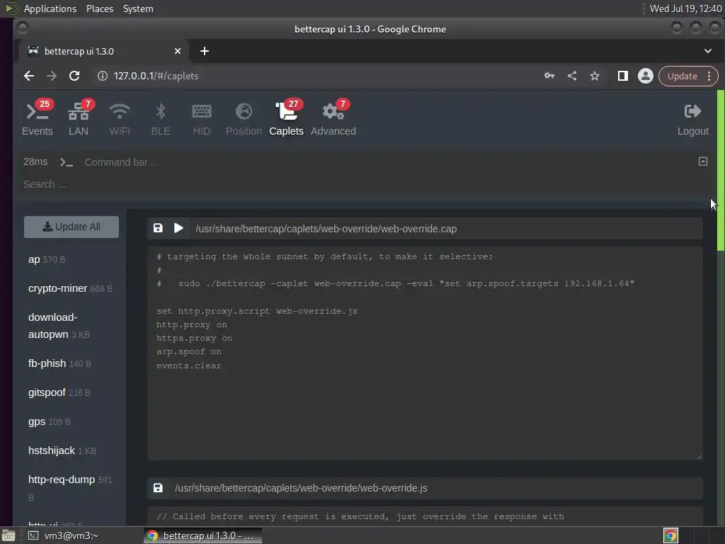Open the Events tab icon
Image resolution: width=725 pixels, height=544 pixels.
pos(37,118)
